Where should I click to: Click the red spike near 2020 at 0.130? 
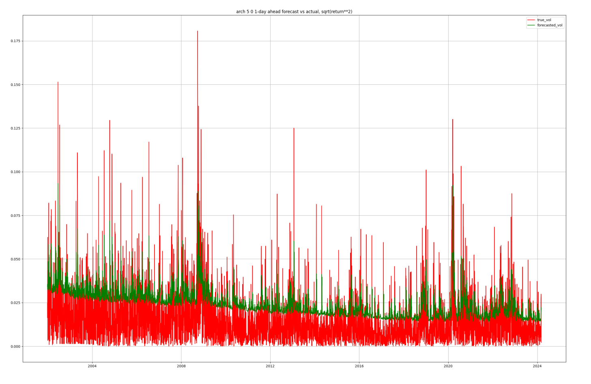[x=453, y=120]
